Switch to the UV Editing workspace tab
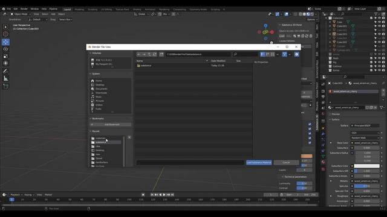This screenshot has width=387, height=217. pyautogui.click(x=106, y=10)
